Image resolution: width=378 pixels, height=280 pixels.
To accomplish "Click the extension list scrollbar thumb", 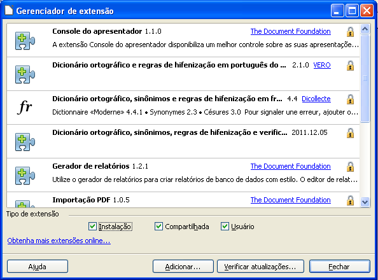I will click(365, 78).
